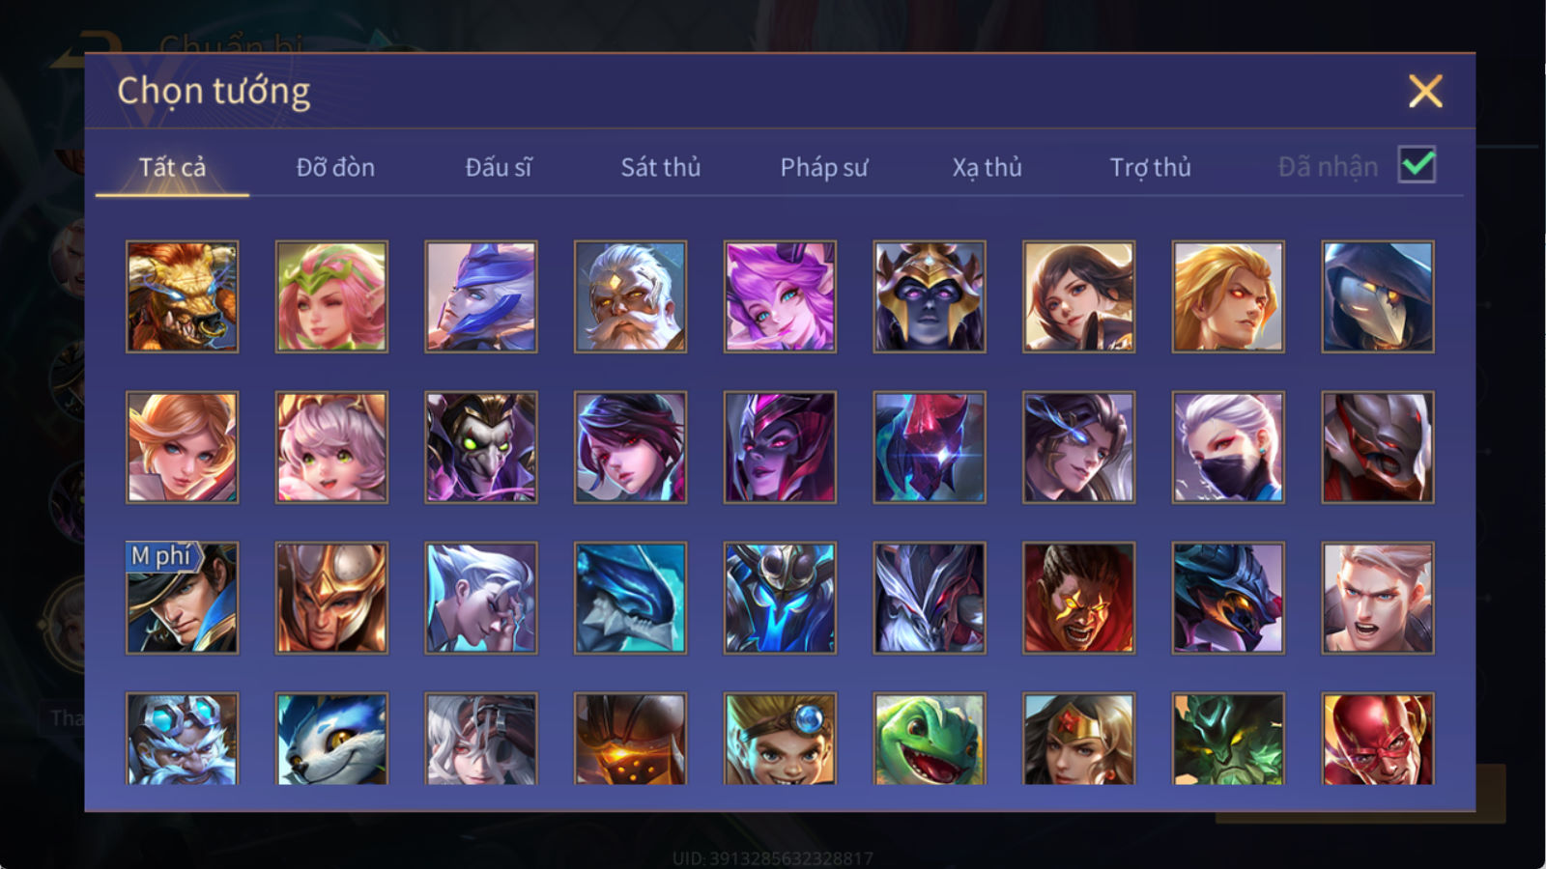This screenshot has height=869, width=1546.
Task: Pick the red Flash masked hero
Action: [1378, 739]
